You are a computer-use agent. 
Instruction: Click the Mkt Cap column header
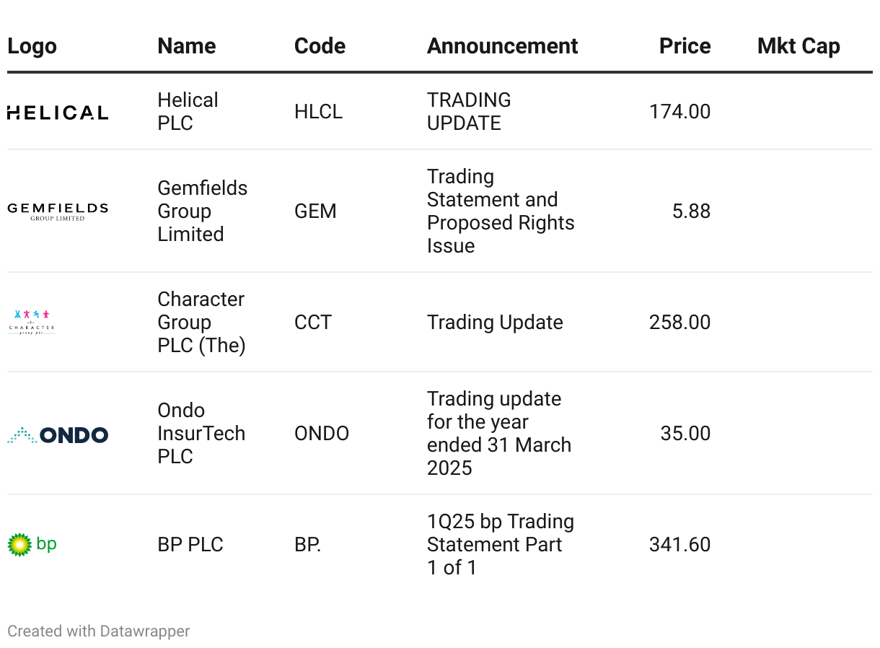pos(798,46)
